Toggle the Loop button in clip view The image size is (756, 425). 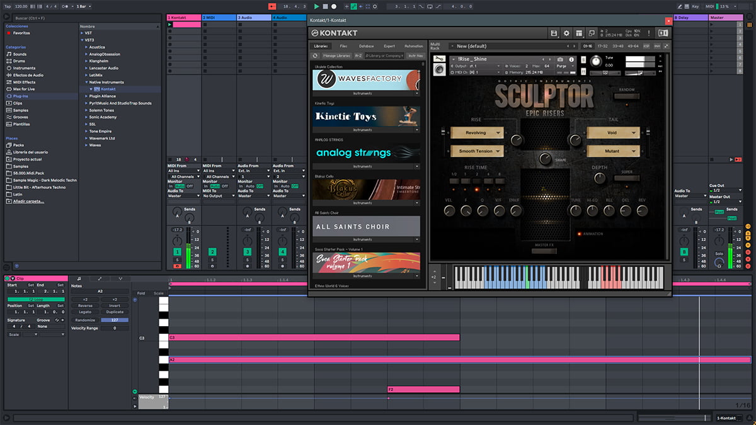[36, 299]
